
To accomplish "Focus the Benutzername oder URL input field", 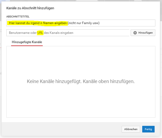I will click(x=68, y=33).
